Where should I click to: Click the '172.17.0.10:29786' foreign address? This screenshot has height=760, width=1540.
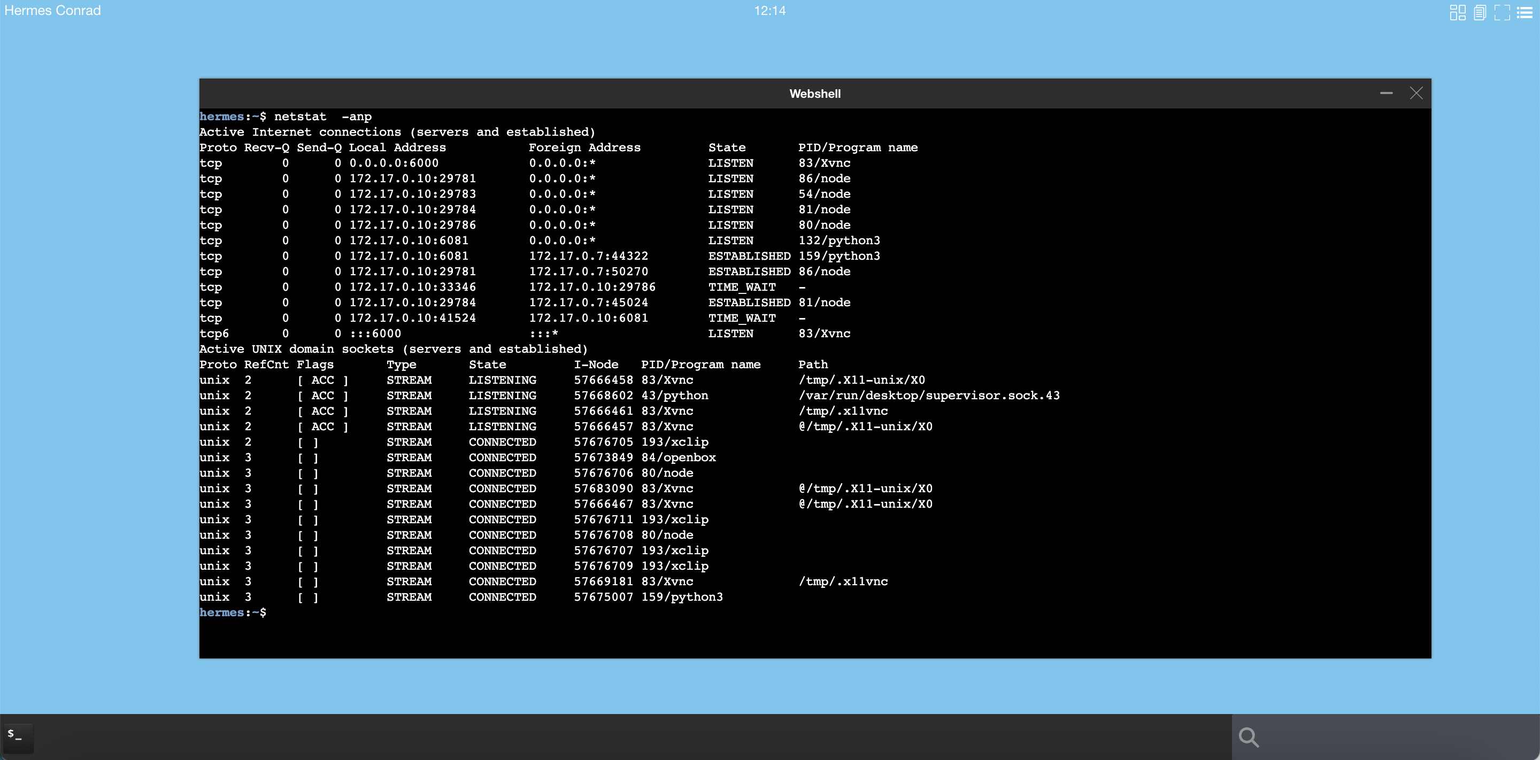point(592,288)
